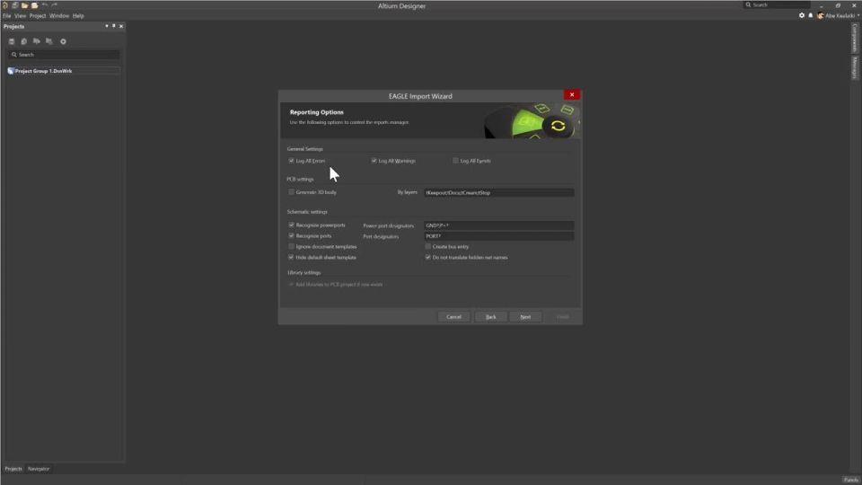This screenshot has width=862, height=485.
Task: Click the Panels button at bottom right
Action: click(850, 480)
